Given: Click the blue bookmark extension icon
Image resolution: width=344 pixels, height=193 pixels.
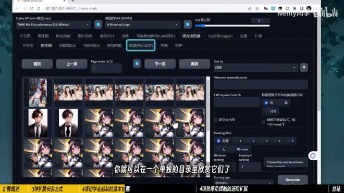Looking at the screenshot, I should coord(273,8).
